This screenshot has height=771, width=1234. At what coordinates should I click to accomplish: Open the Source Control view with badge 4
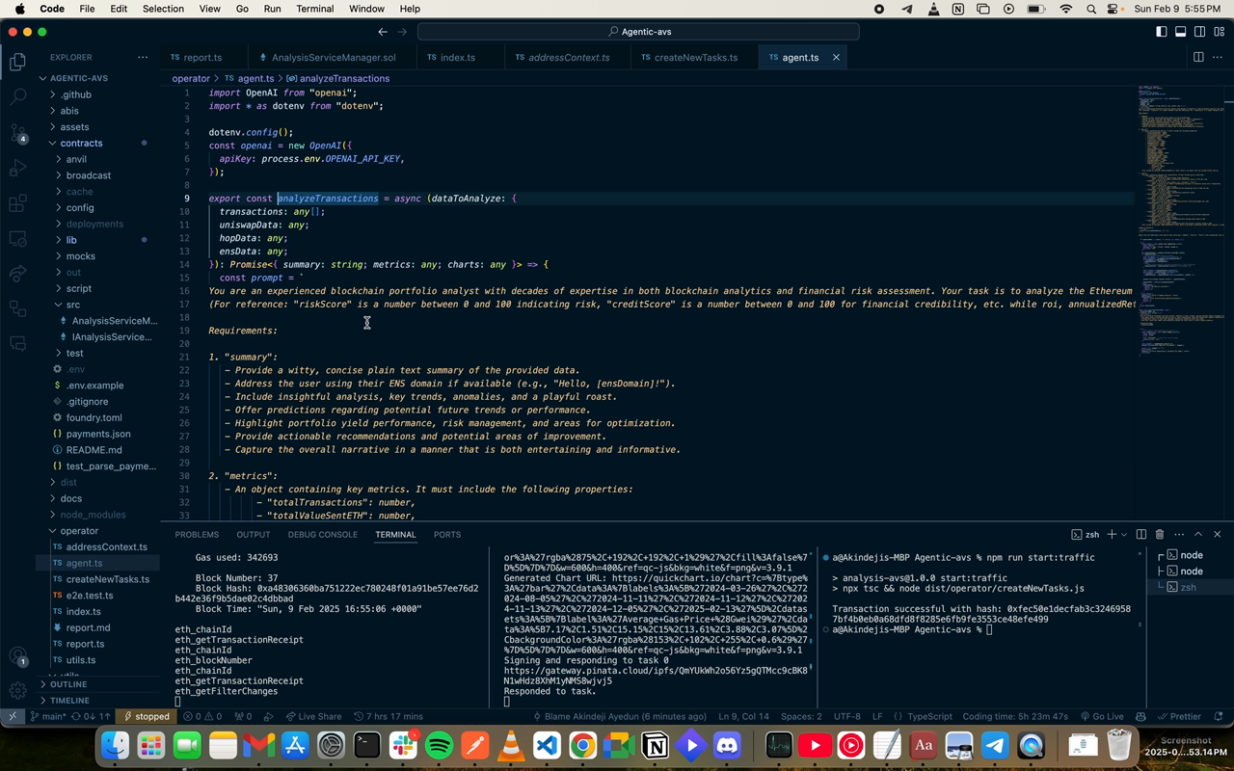(x=17, y=132)
